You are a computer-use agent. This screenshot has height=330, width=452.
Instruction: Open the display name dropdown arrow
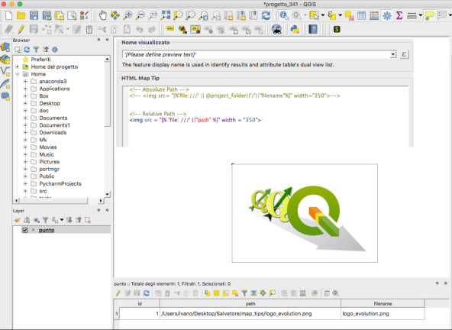point(393,54)
